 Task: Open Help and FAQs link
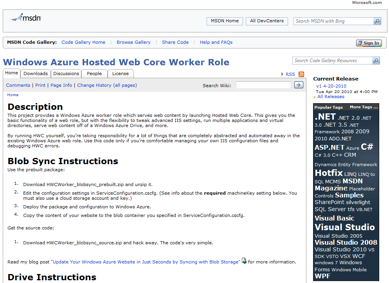(x=216, y=42)
